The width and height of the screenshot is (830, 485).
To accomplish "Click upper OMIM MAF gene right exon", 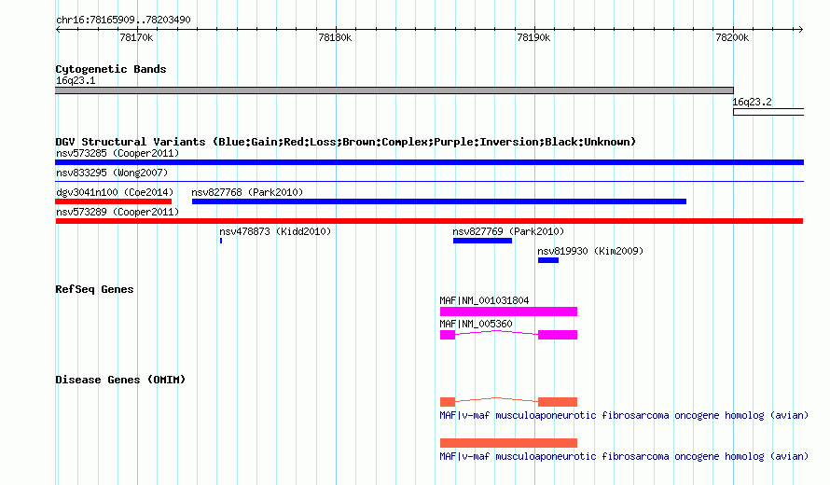I will click(558, 402).
